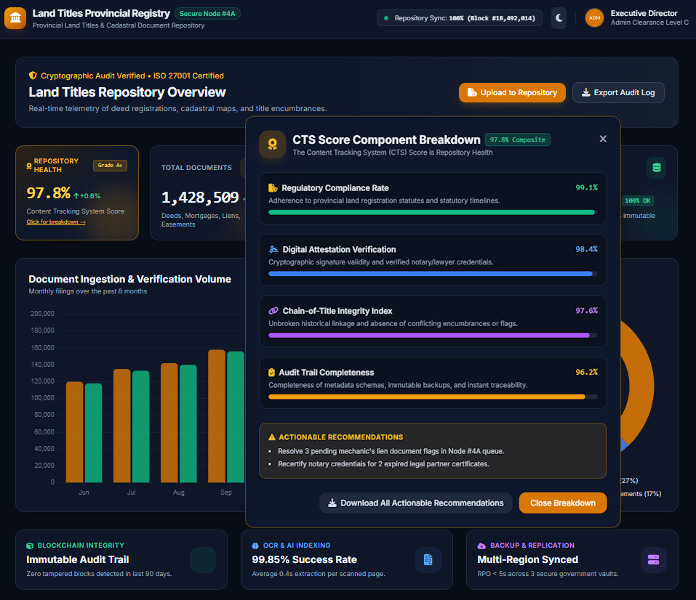Click the Blockchain Integrity cube icon
Screen dimensions: 696x600
click(x=30, y=546)
